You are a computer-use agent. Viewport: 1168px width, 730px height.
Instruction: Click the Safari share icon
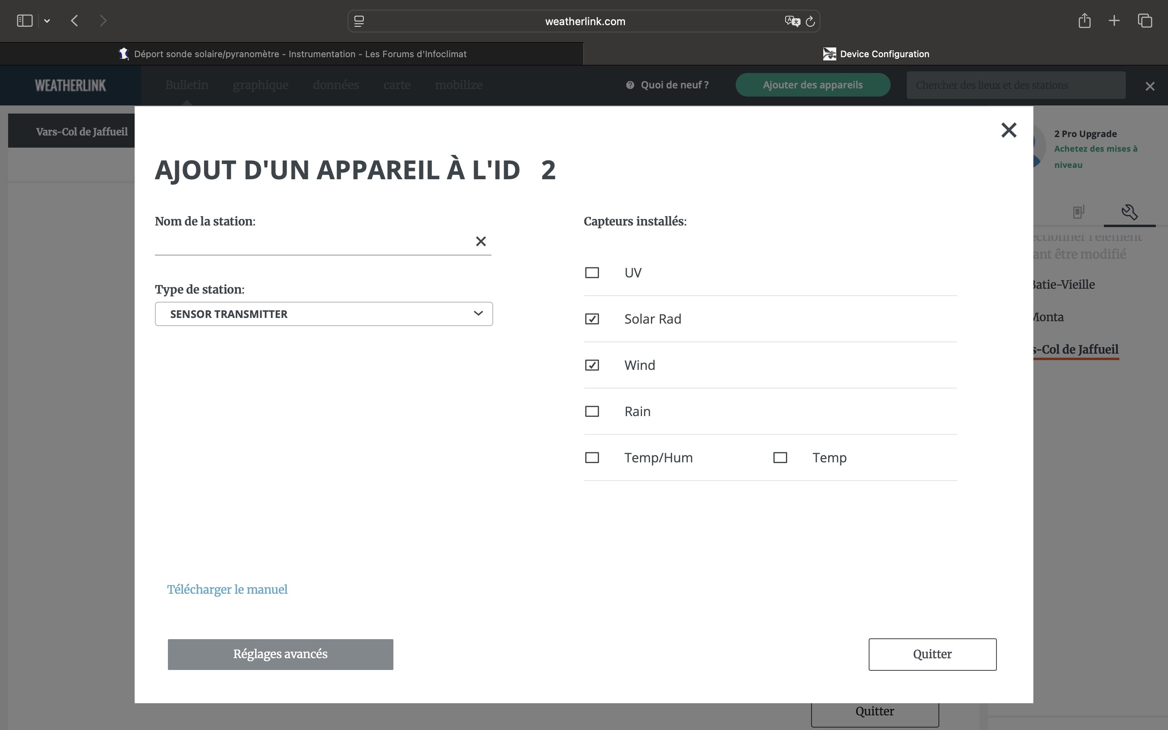pyautogui.click(x=1084, y=20)
